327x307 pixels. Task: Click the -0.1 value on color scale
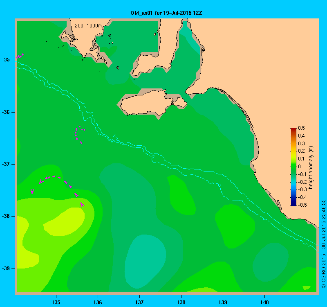tap(302, 174)
